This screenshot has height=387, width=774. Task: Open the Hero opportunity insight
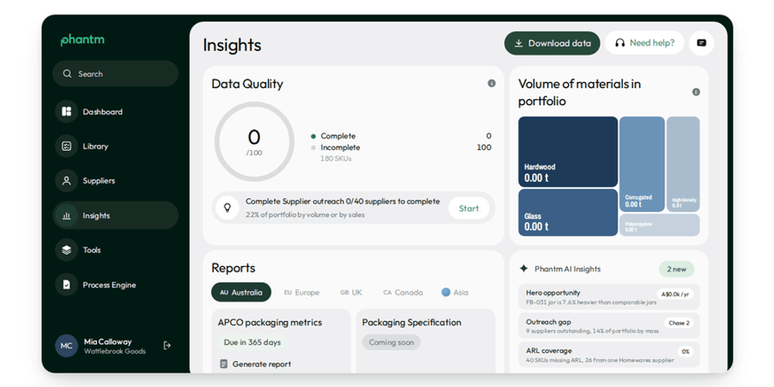coord(609,296)
